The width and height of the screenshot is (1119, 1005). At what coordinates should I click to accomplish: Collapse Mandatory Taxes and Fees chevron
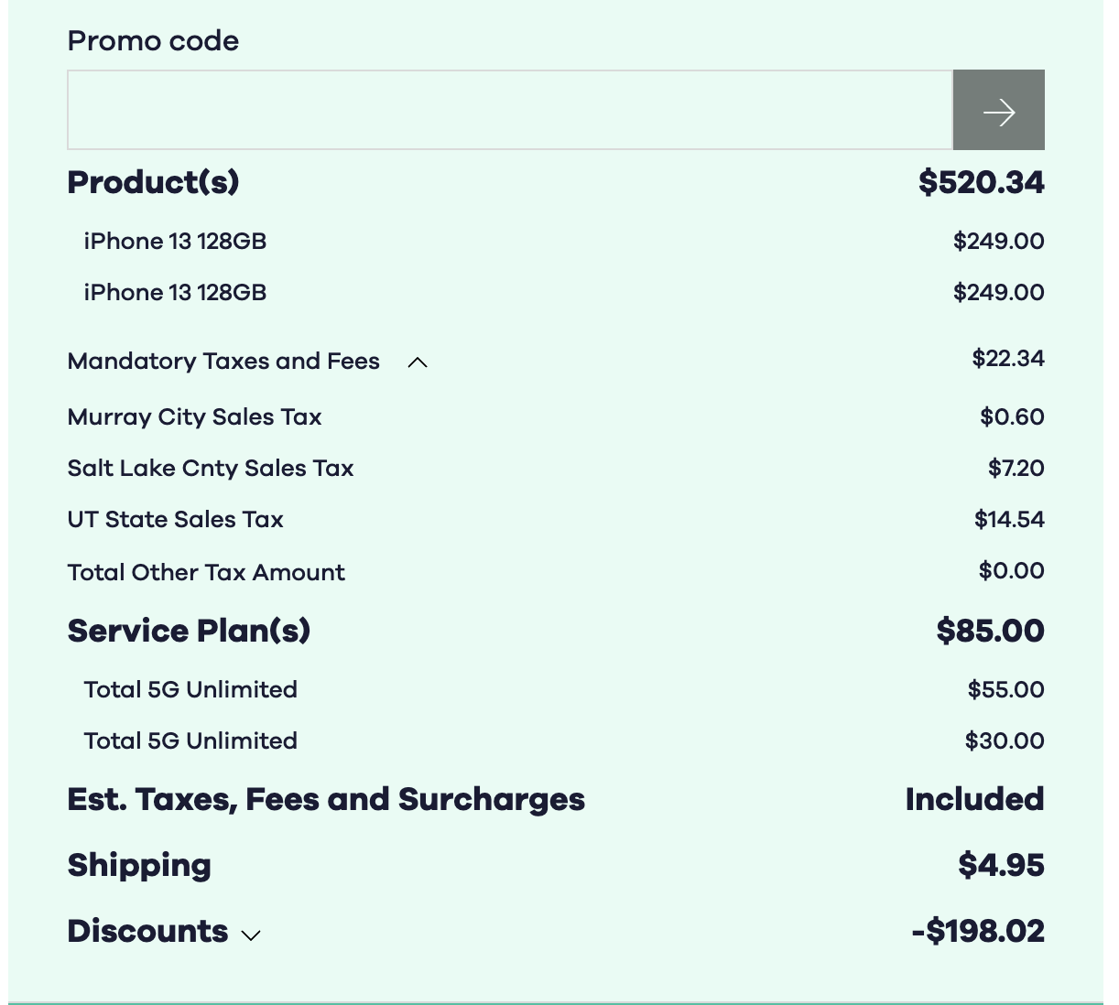(x=418, y=362)
